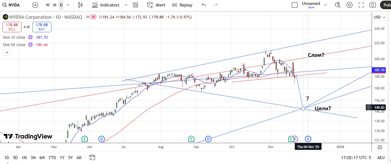Toggle the layout checkbox beside Unnamed
Image resolution: width=391 pixels, height=164 pixels.
294,5
